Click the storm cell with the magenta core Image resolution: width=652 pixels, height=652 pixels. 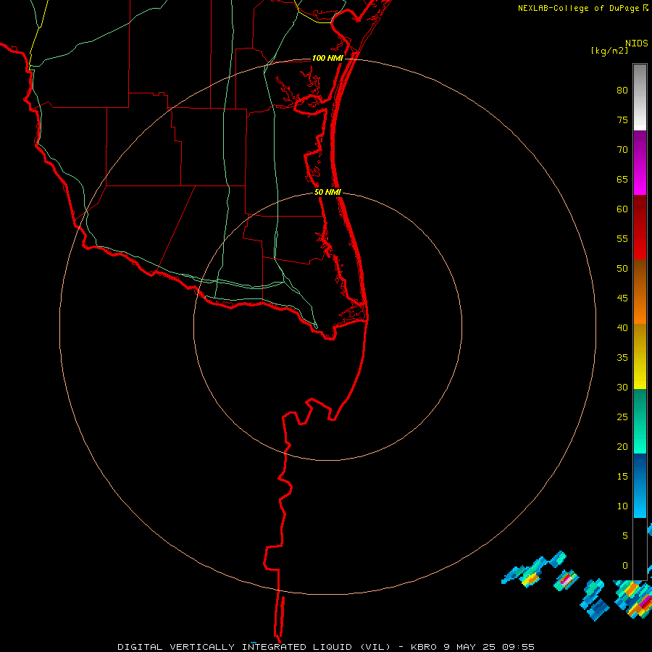[x=567, y=580]
